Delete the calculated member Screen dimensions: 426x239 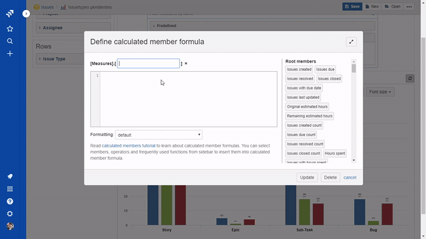[330, 177]
